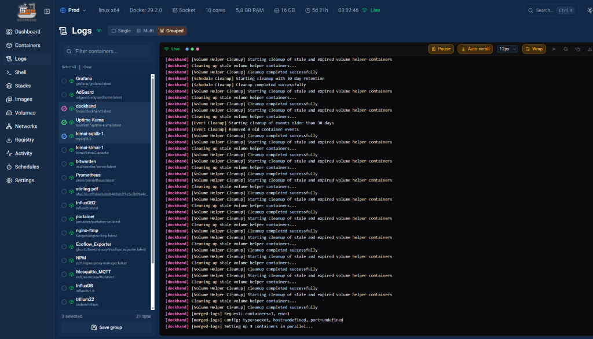This screenshot has height=339, width=593.
Task: Copy logs using the copy icon
Action: coord(577,49)
